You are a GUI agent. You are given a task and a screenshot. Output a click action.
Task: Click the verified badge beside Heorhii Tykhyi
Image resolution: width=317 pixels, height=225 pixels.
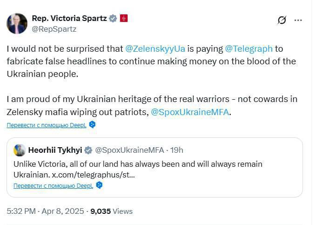pyautogui.click(x=88, y=150)
